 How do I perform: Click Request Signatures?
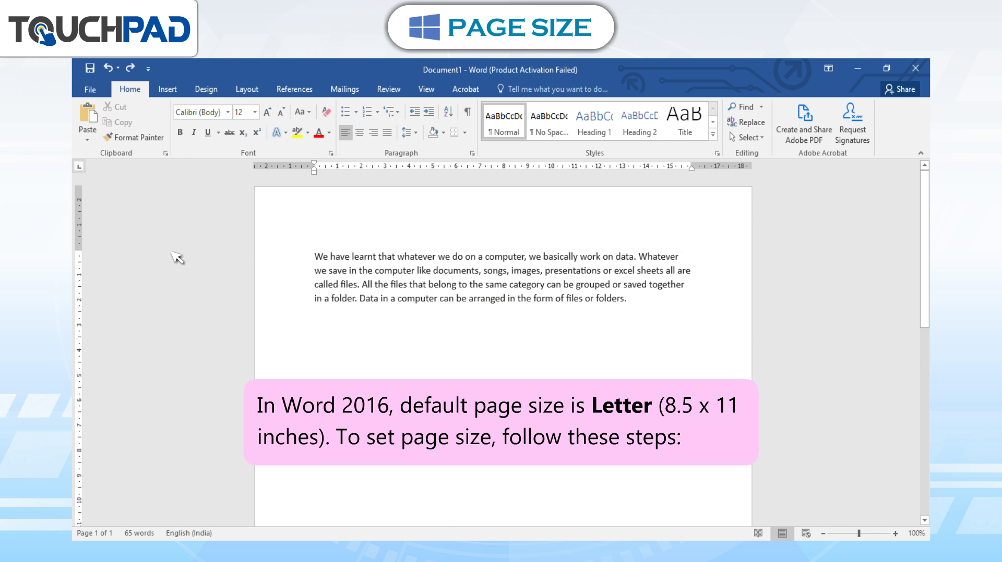852,124
